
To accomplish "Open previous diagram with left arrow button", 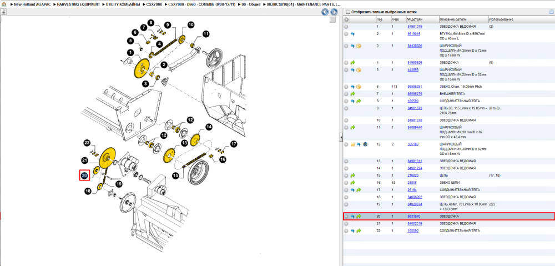I will [325, 12].
